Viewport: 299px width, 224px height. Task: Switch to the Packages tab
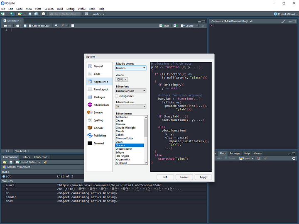pyautogui.click(x=235, y=153)
